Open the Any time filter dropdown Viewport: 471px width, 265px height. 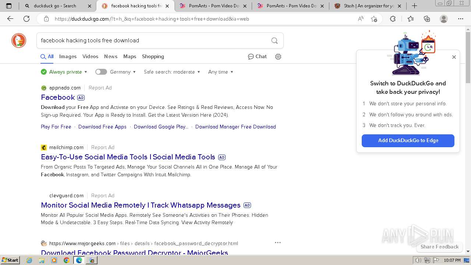tap(221, 72)
